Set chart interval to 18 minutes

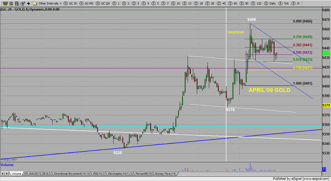[x=199, y=4]
